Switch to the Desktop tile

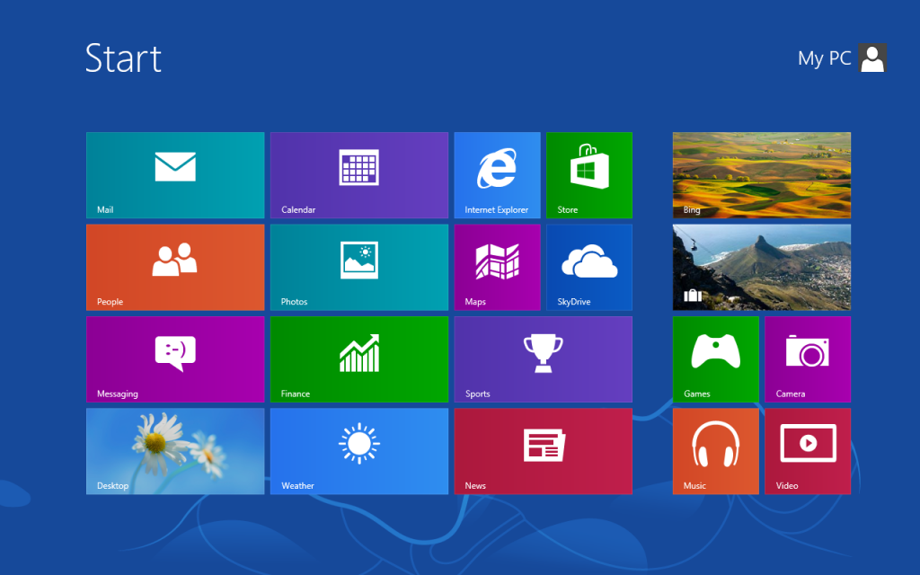click(174, 451)
